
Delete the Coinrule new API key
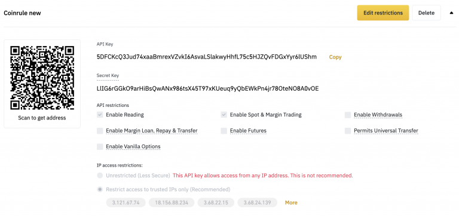426,13
